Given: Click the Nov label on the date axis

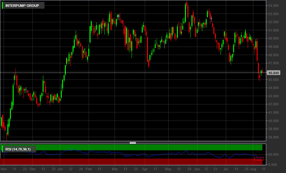Looking at the screenshot, I should (x=4, y=169).
